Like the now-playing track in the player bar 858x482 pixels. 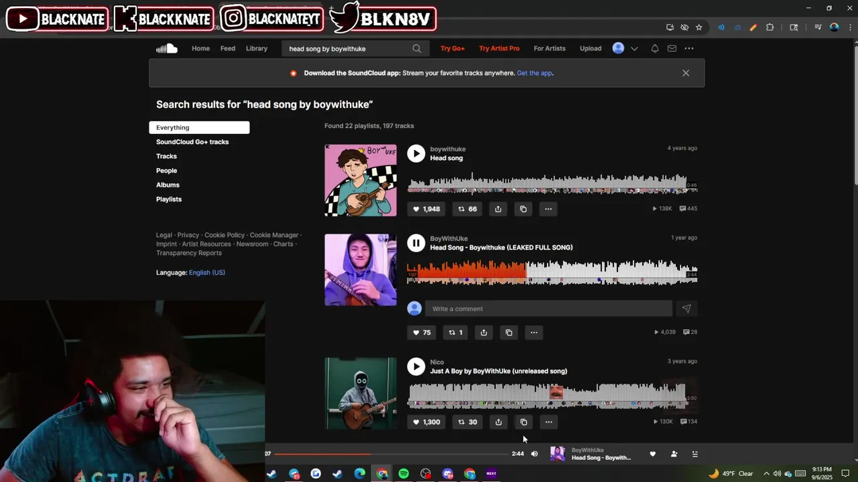653,454
